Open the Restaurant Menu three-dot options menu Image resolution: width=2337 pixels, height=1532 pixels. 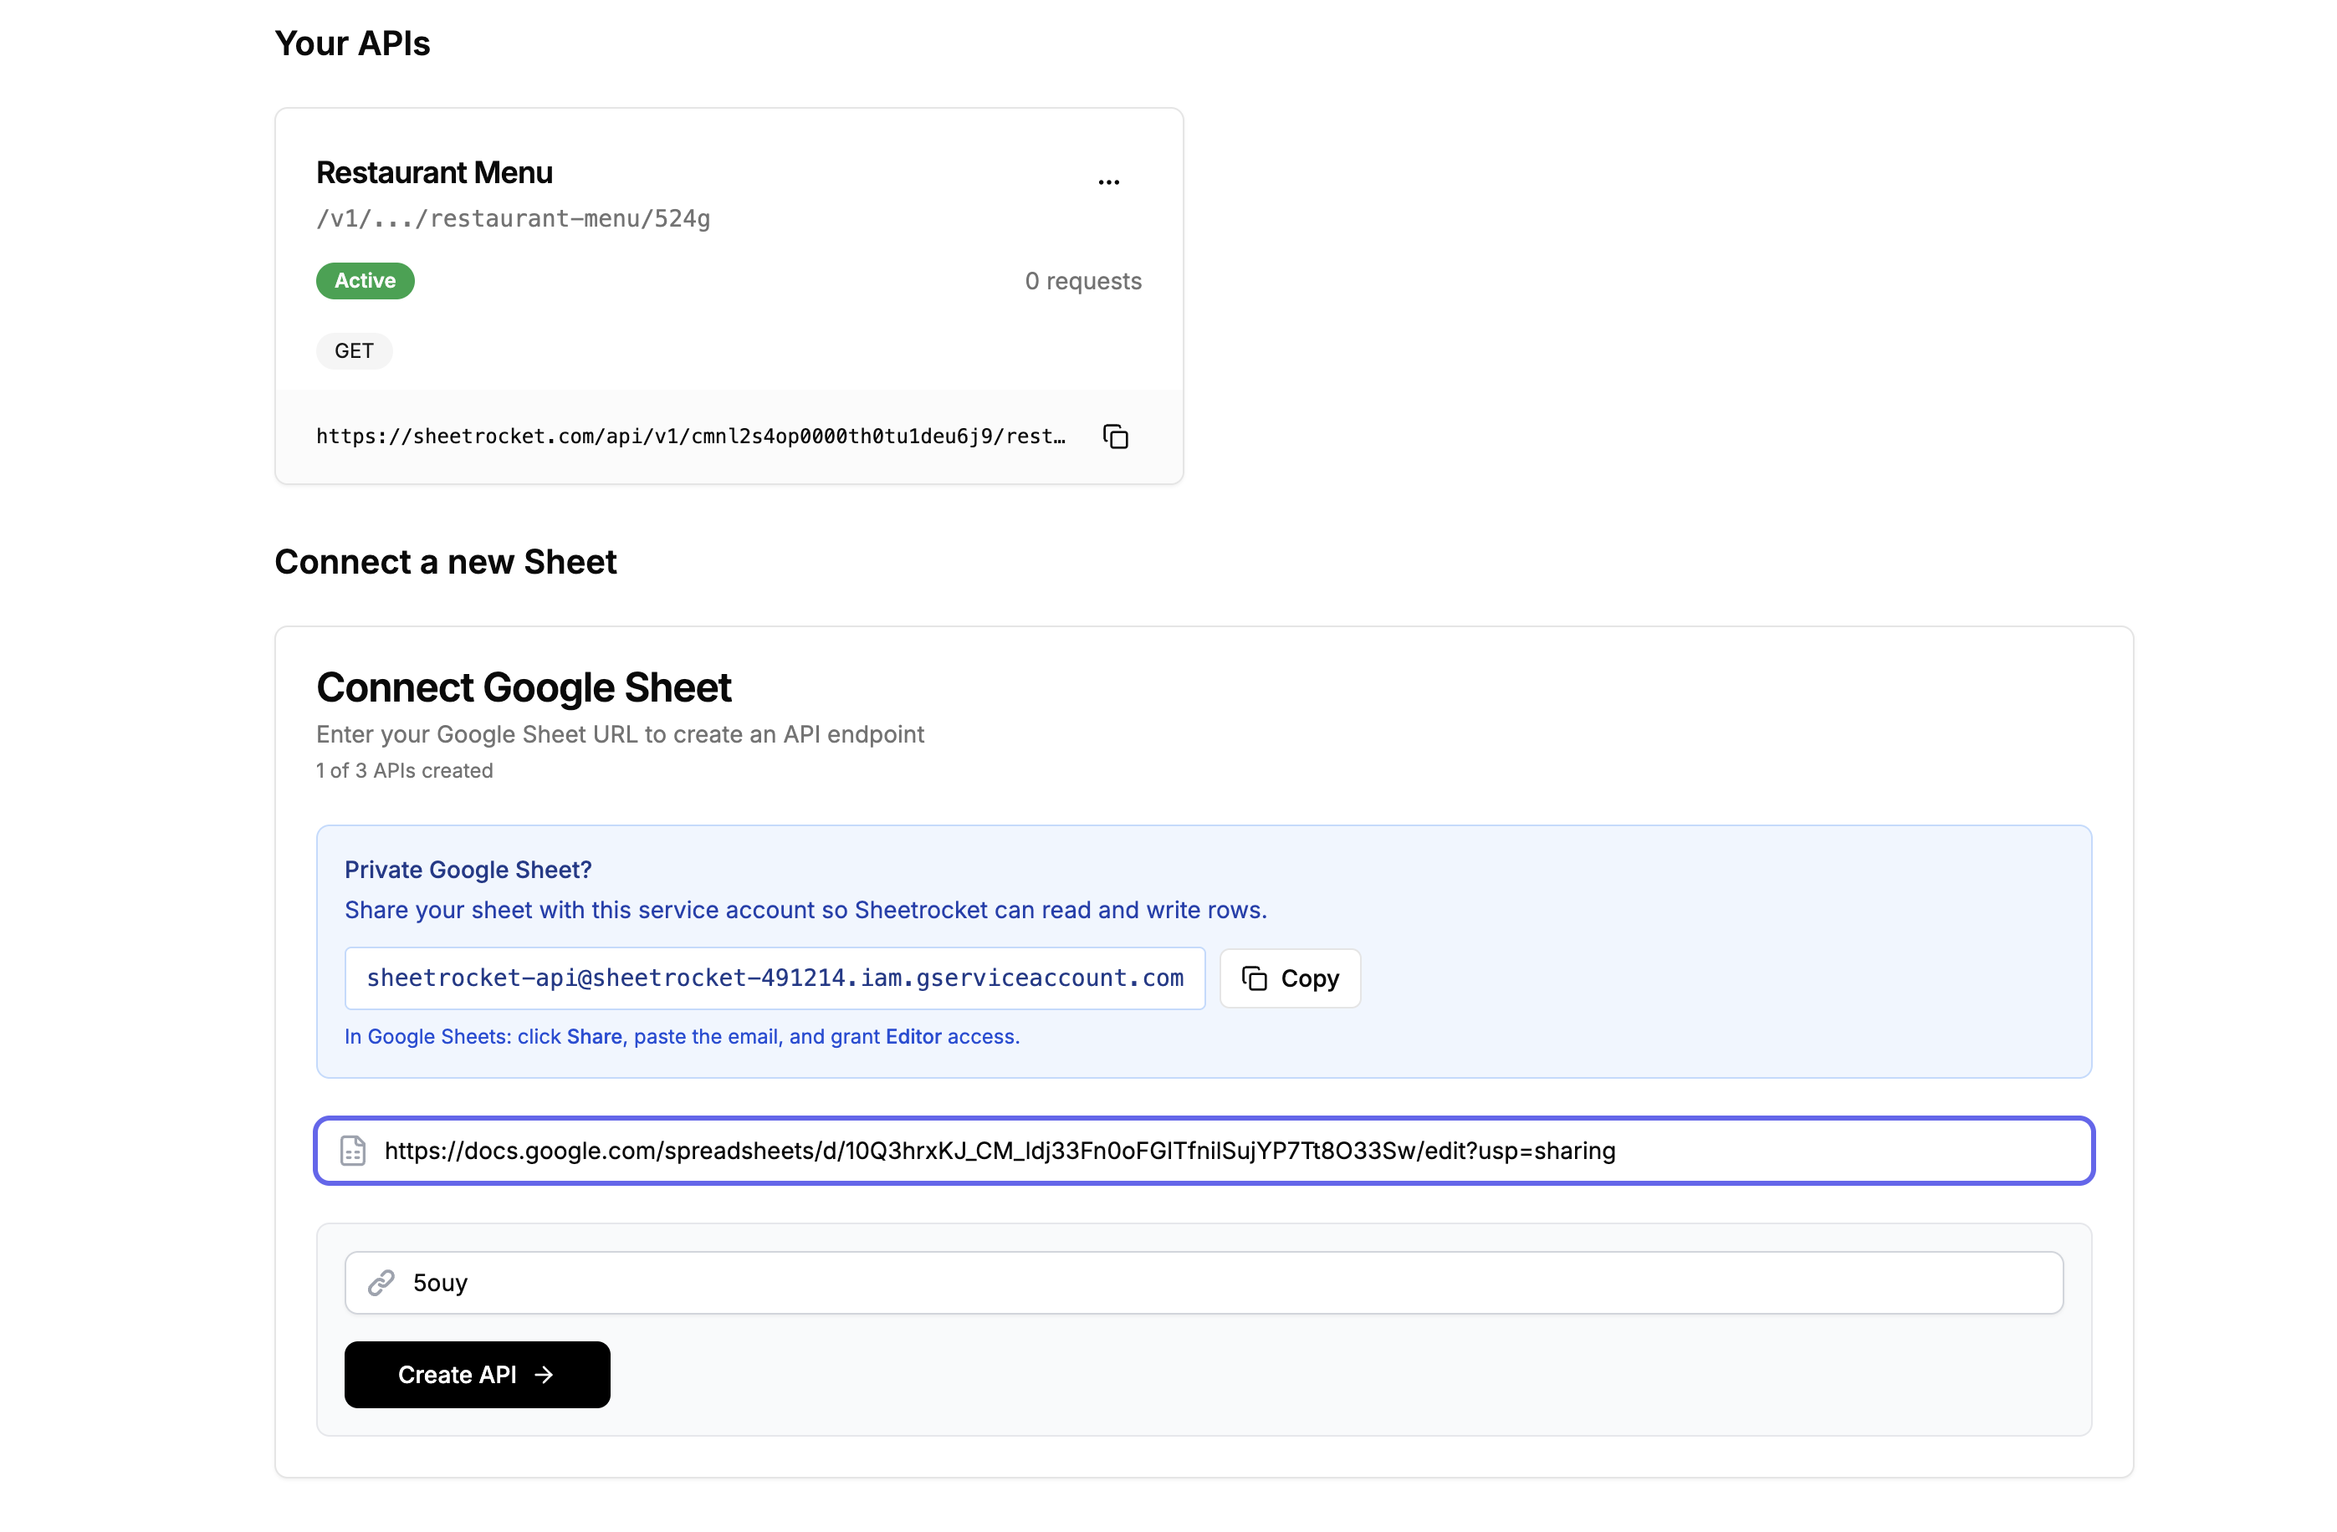[x=1108, y=182]
